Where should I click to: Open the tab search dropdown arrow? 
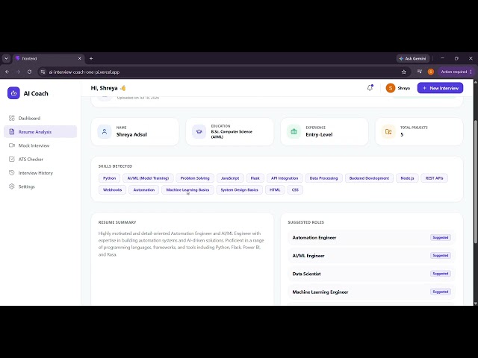coord(6,58)
